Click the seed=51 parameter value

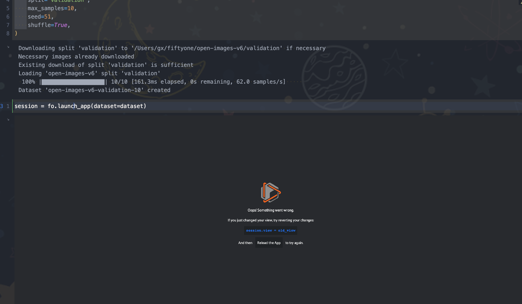tap(48, 17)
